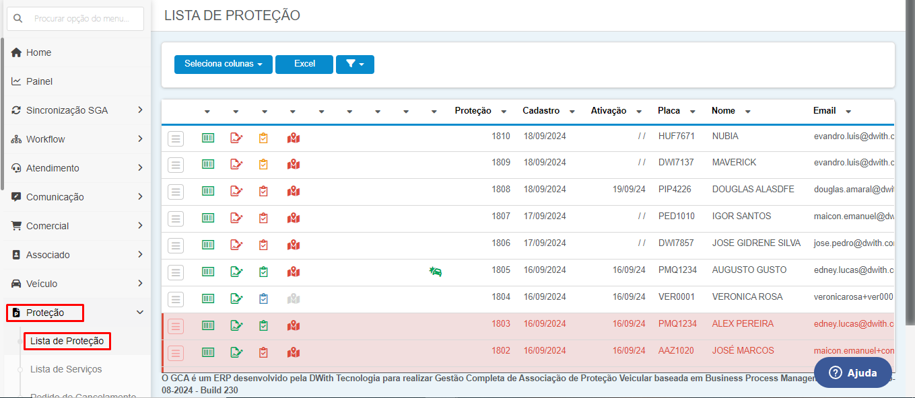915x398 pixels.
Task: Open Nome column dropdown arrow
Action: [x=747, y=112]
